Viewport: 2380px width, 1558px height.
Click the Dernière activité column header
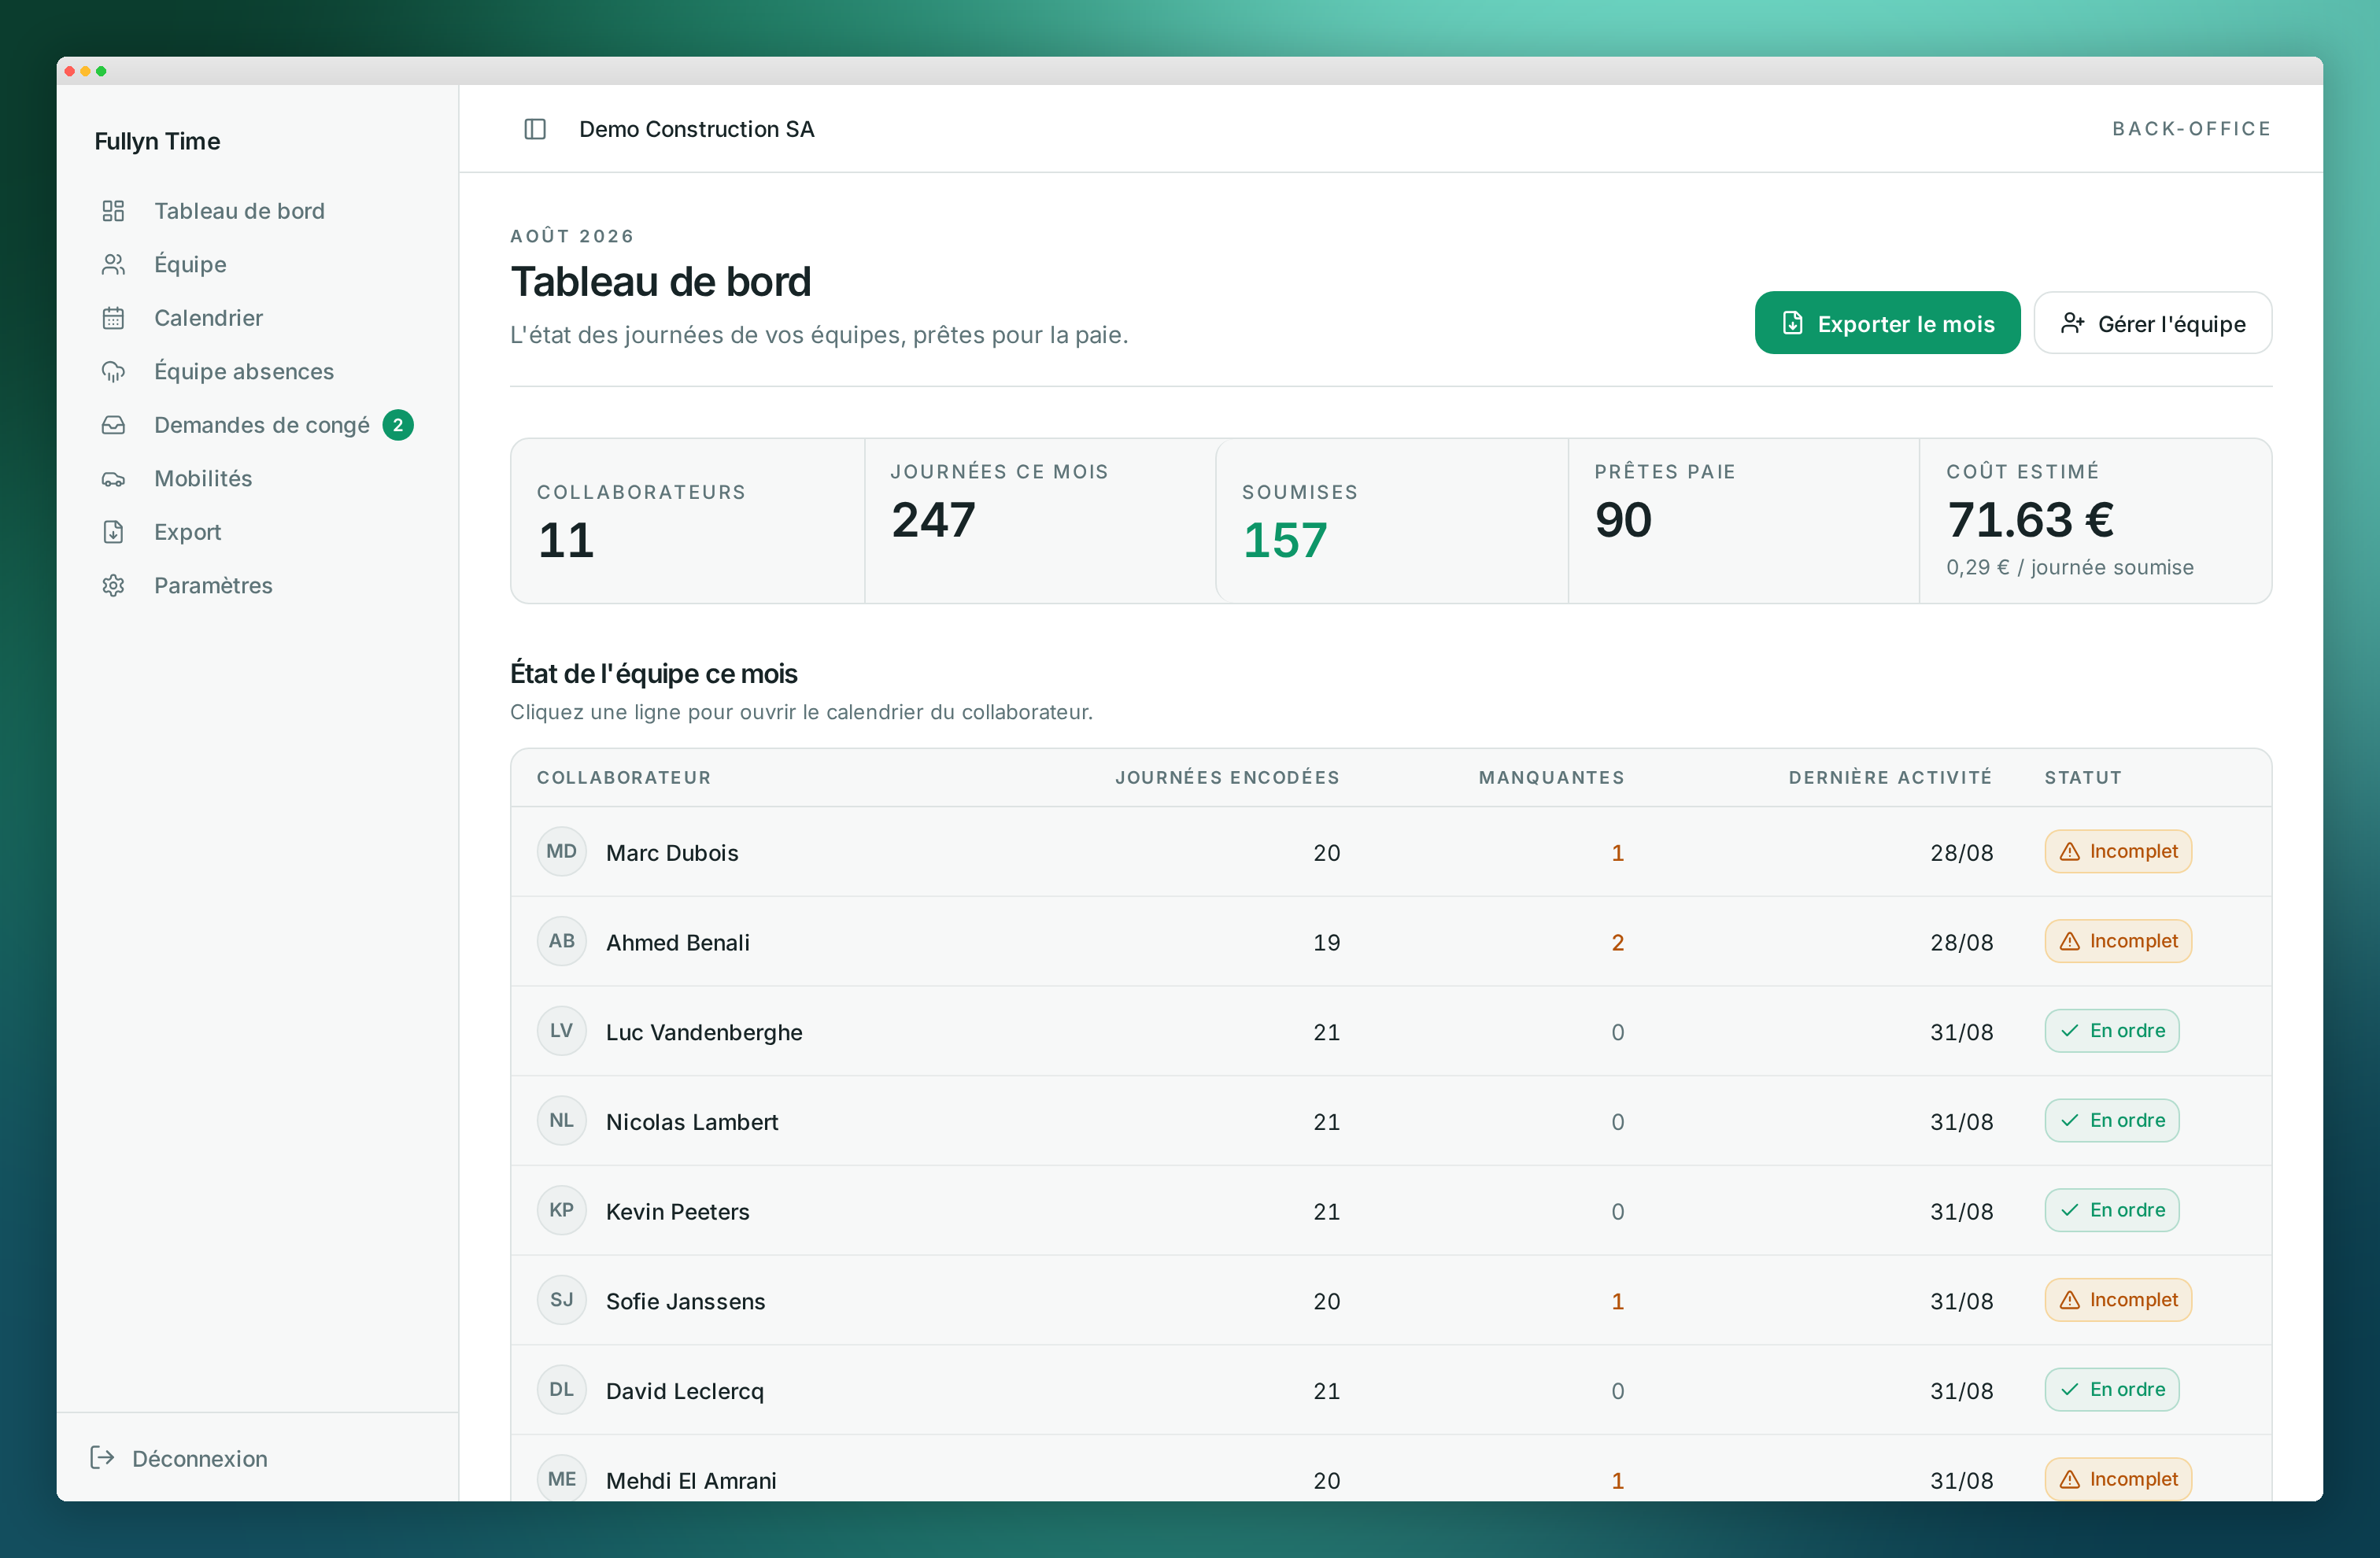pyautogui.click(x=1890, y=778)
